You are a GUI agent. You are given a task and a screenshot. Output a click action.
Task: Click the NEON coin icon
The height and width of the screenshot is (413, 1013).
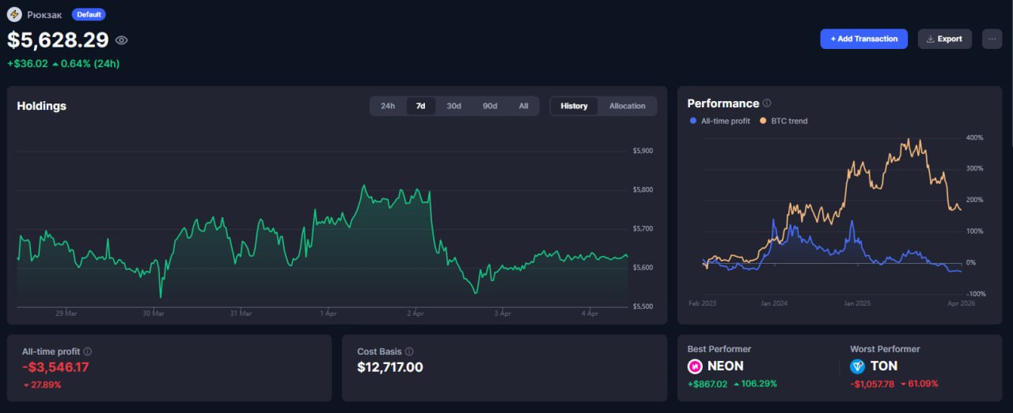(695, 366)
